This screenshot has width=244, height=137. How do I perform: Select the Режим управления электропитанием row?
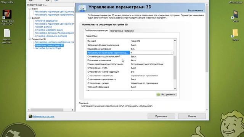pos(130,64)
